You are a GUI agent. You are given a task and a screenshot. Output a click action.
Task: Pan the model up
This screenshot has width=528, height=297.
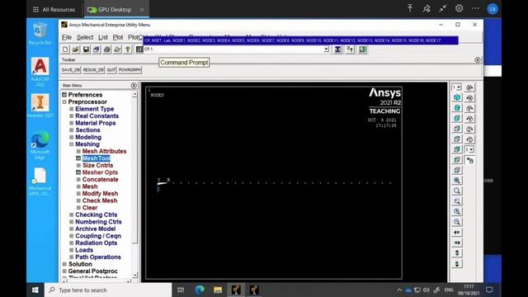[457, 253]
